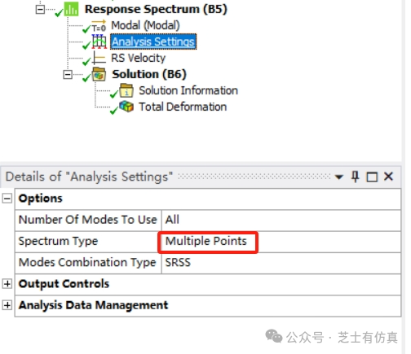The height and width of the screenshot is (354, 411).
Task: Click the Analysis Data Management header text
Action: 93,305
